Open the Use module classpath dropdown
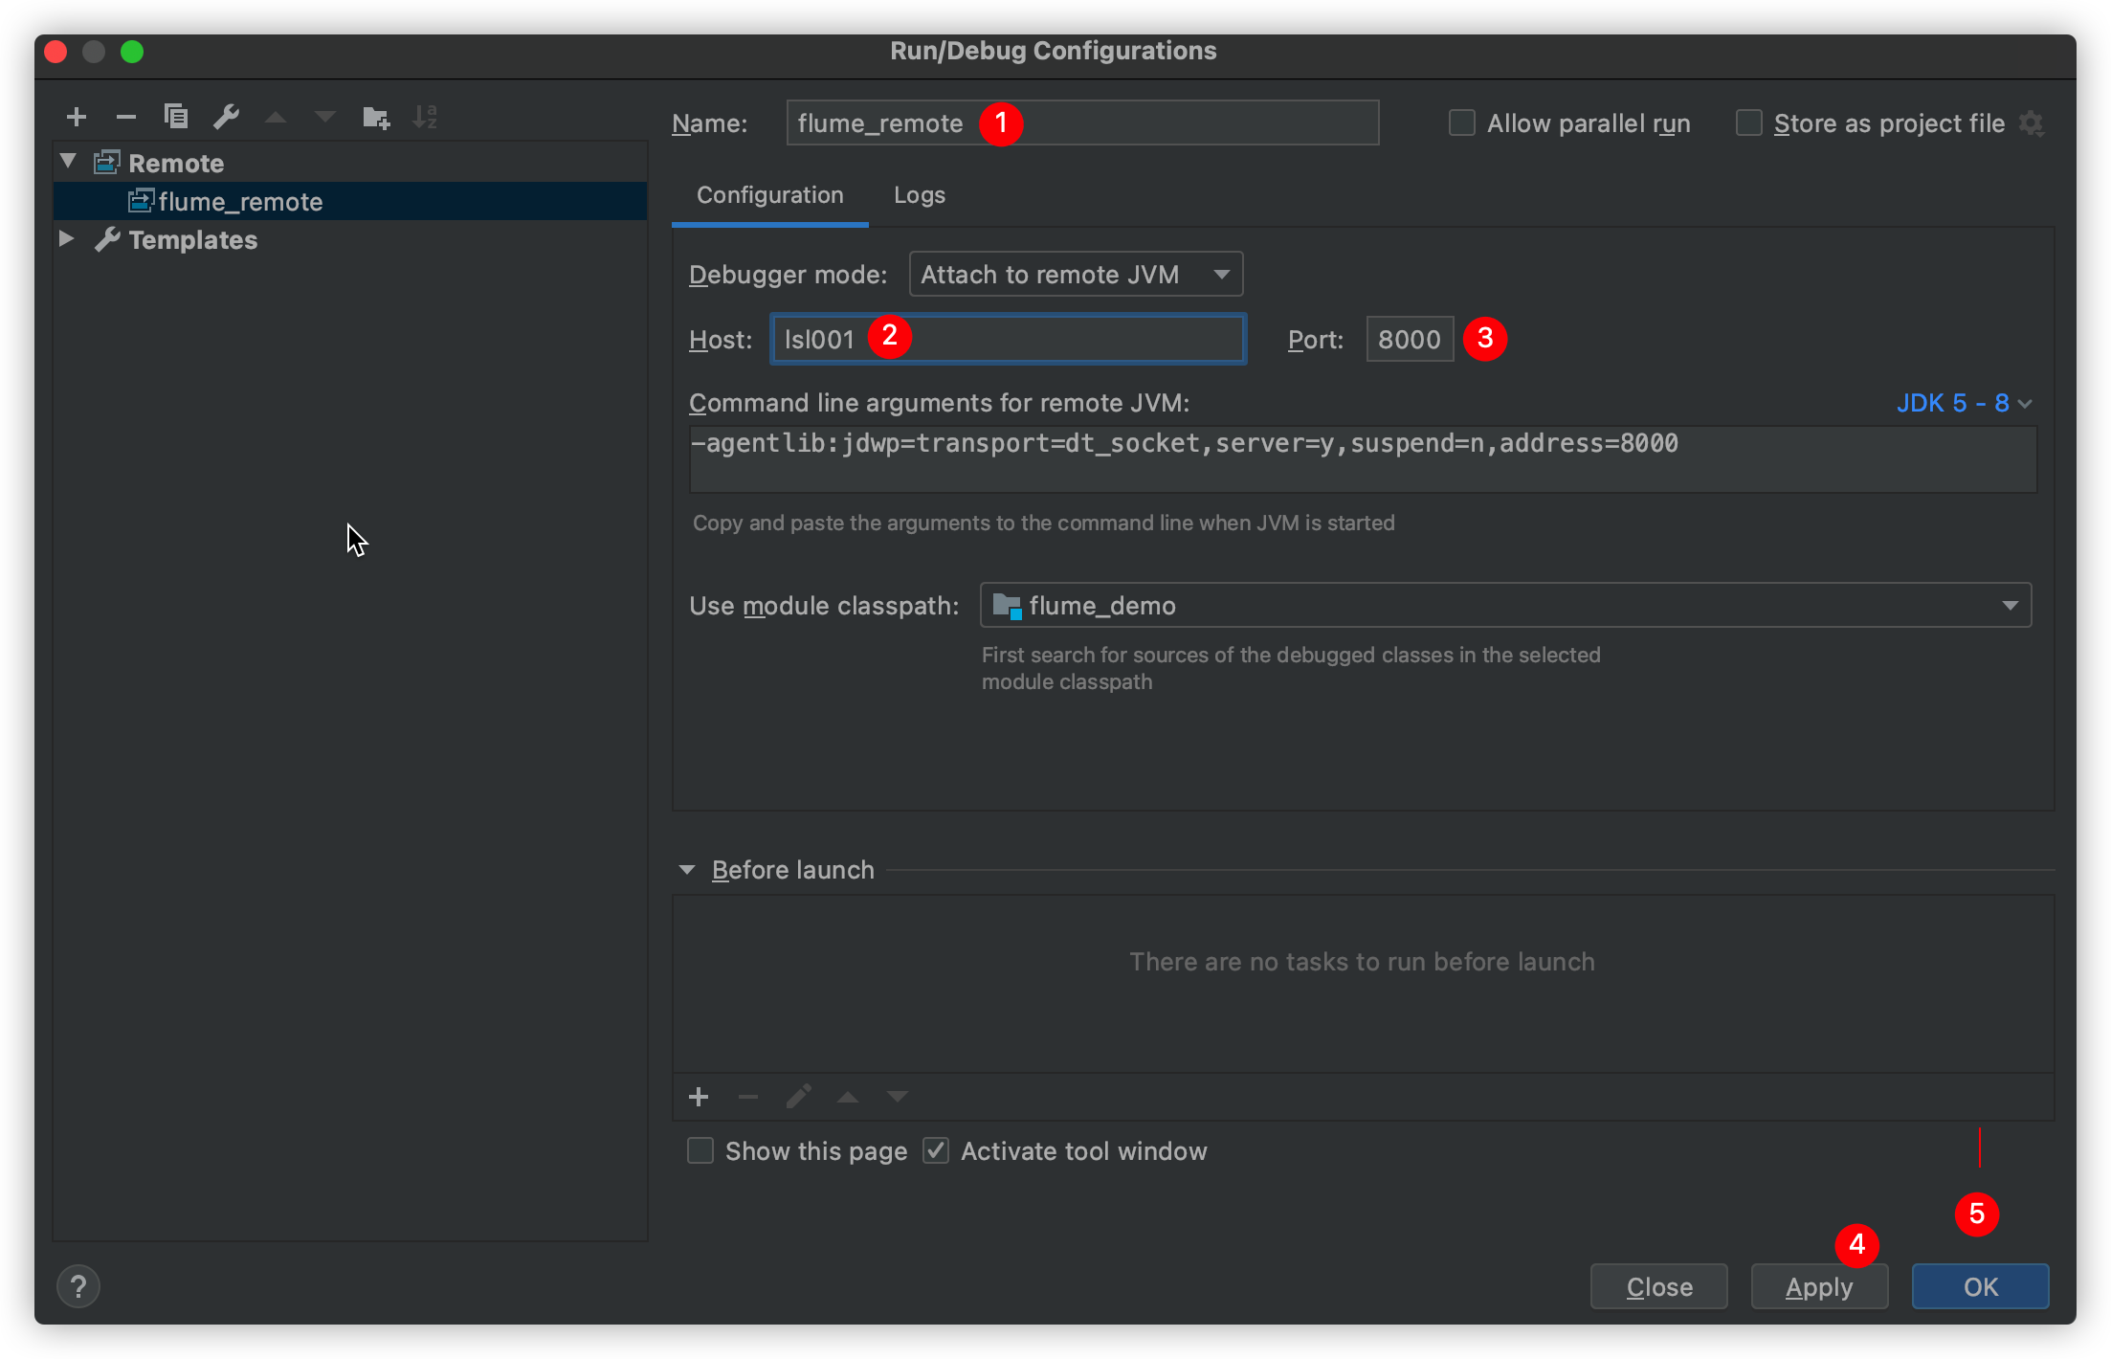This screenshot has height=1359, width=2111. pos(1505,606)
